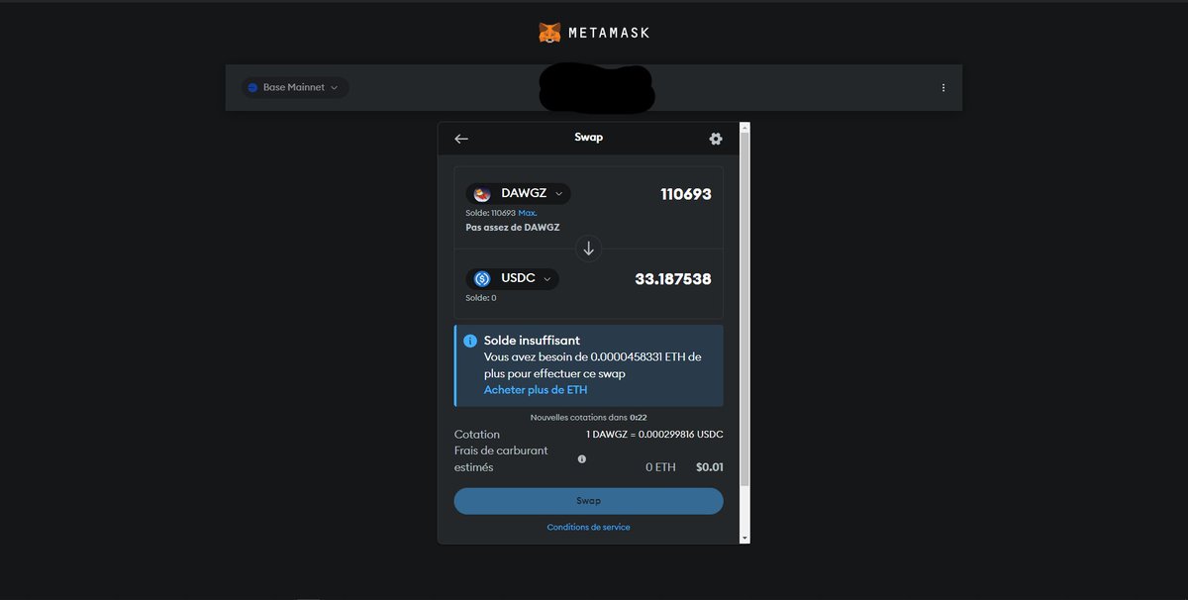Open the Base Mainnet network dropdown

(x=295, y=88)
